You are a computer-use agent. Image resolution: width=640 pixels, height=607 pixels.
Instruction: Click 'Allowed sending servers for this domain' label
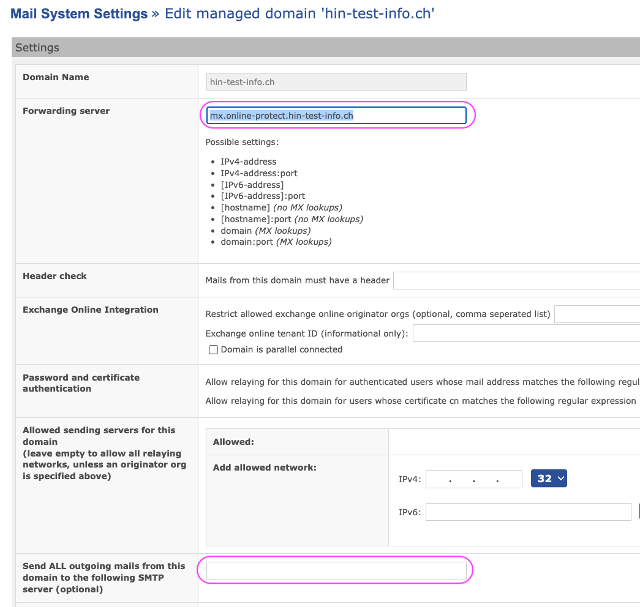click(x=105, y=453)
